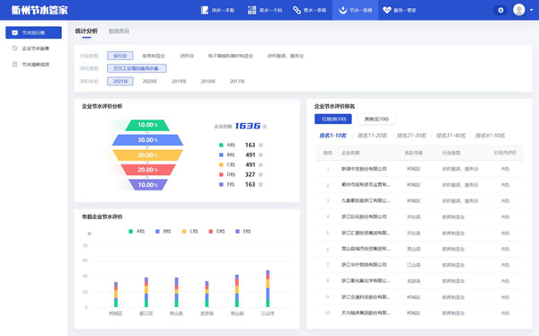Select the 家具制造业 industry type filter

(x=154, y=56)
